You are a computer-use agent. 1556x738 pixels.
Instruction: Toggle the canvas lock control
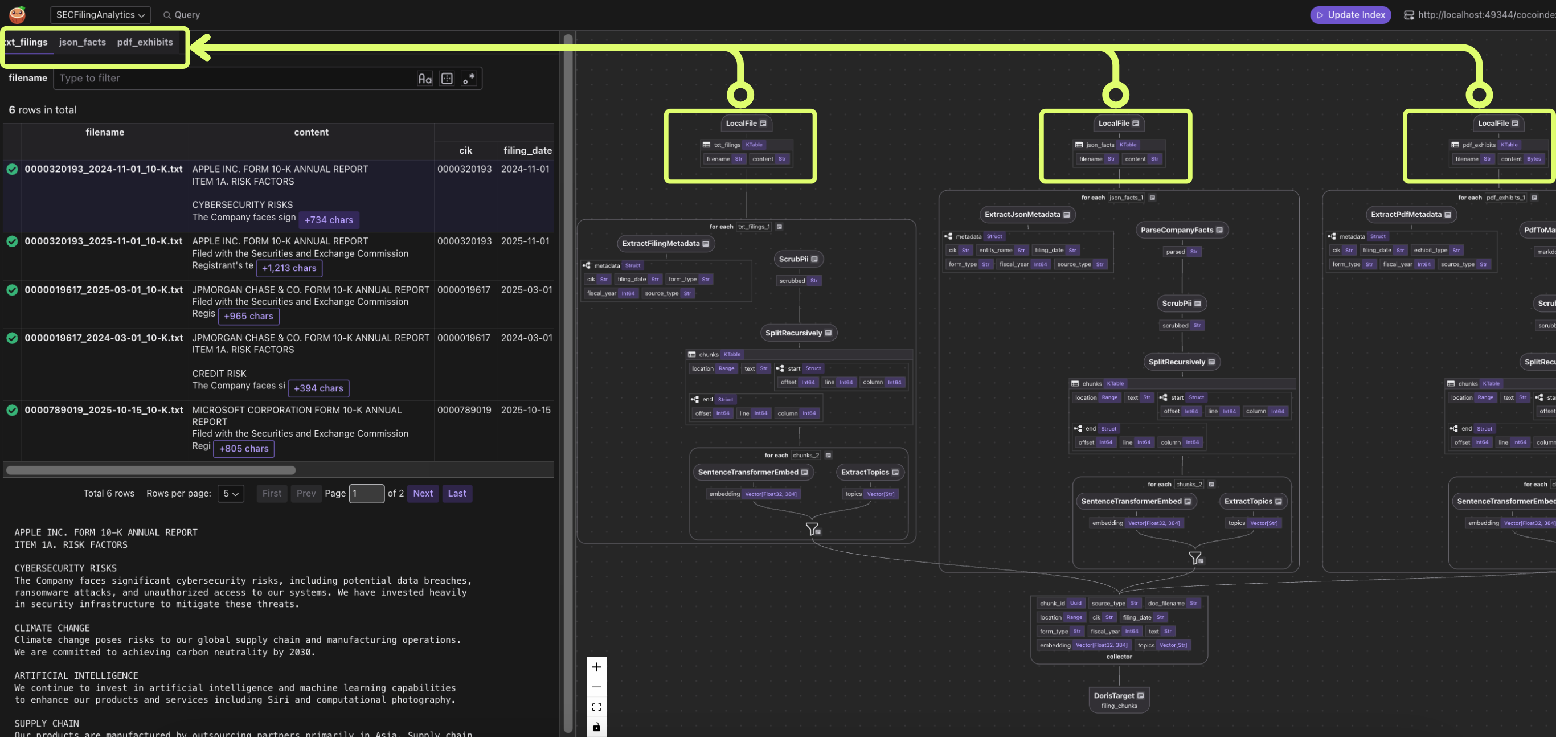(x=597, y=727)
